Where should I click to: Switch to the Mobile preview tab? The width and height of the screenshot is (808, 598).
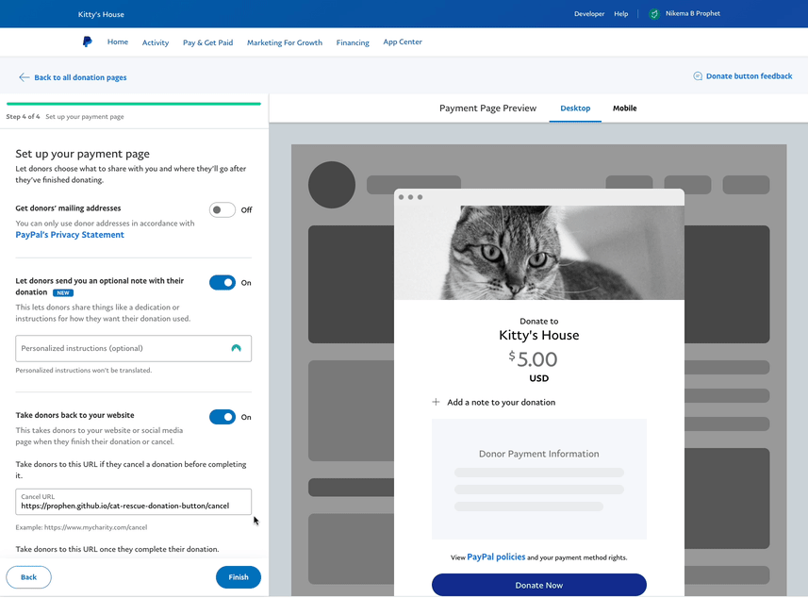click(624, 108)
